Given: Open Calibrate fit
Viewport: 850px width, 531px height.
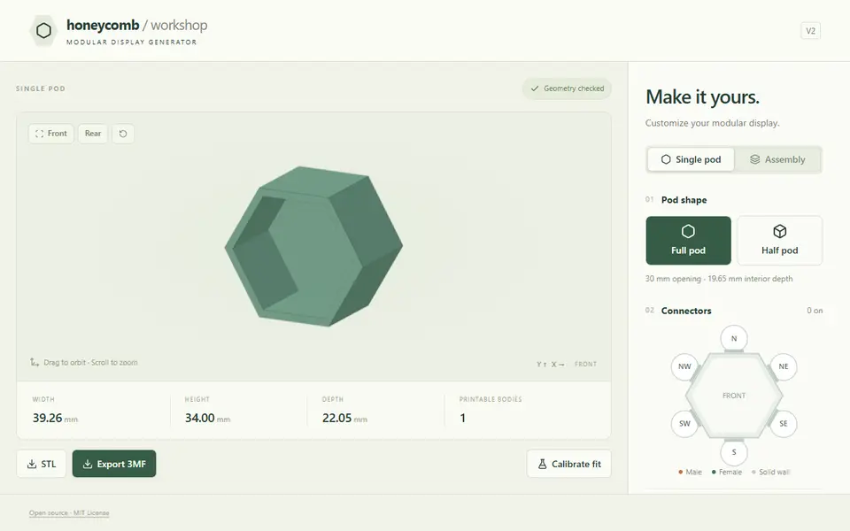Looking at the screenshot, I should [x=568, y=464].
